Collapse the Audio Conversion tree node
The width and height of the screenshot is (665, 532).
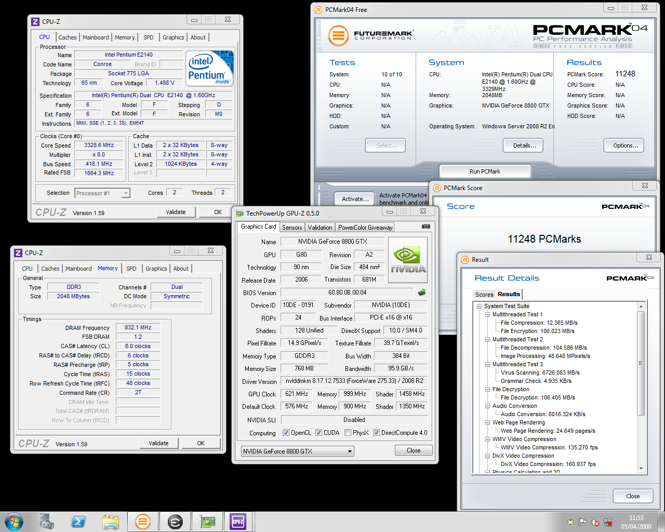click(x=488, y=406)
